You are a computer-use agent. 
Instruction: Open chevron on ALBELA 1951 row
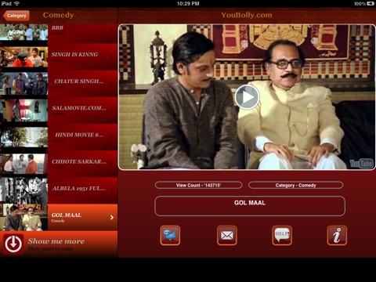point(112,190)
